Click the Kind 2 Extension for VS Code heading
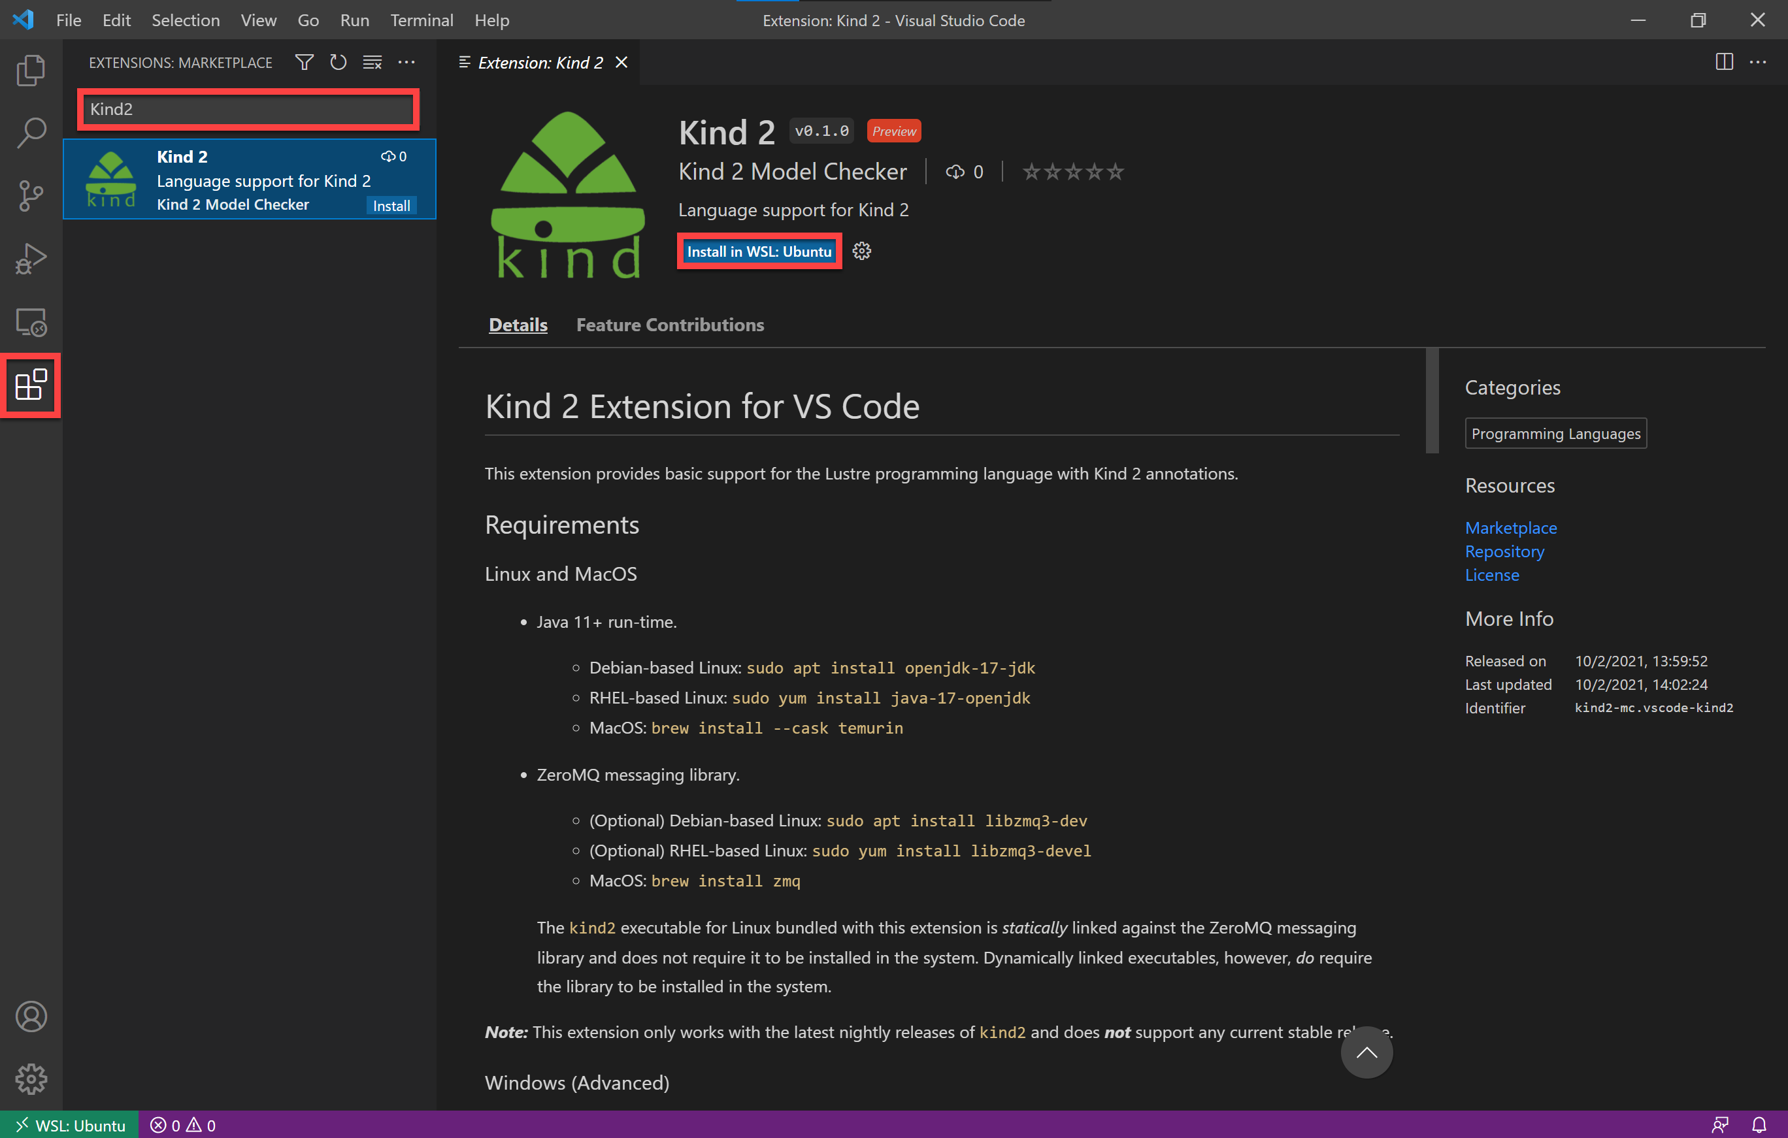The height and width of the screenshot is (1138, 1788). (x=703, y=406)
